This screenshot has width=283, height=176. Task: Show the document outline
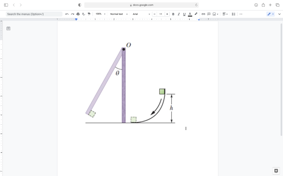point(9,29)
